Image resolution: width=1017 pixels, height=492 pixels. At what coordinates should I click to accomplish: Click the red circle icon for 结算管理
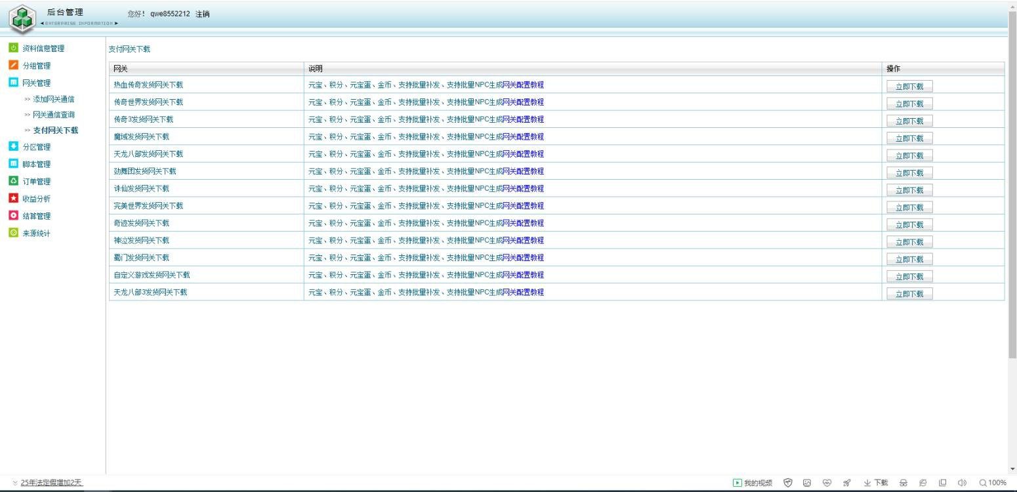13,215
